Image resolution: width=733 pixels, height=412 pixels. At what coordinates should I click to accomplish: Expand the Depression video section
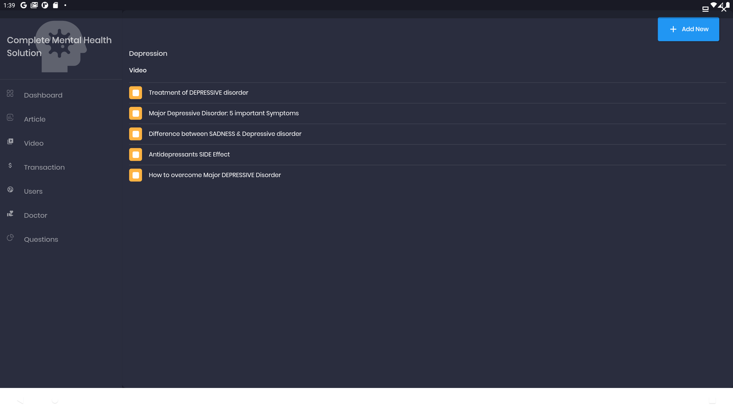(137, 70)
